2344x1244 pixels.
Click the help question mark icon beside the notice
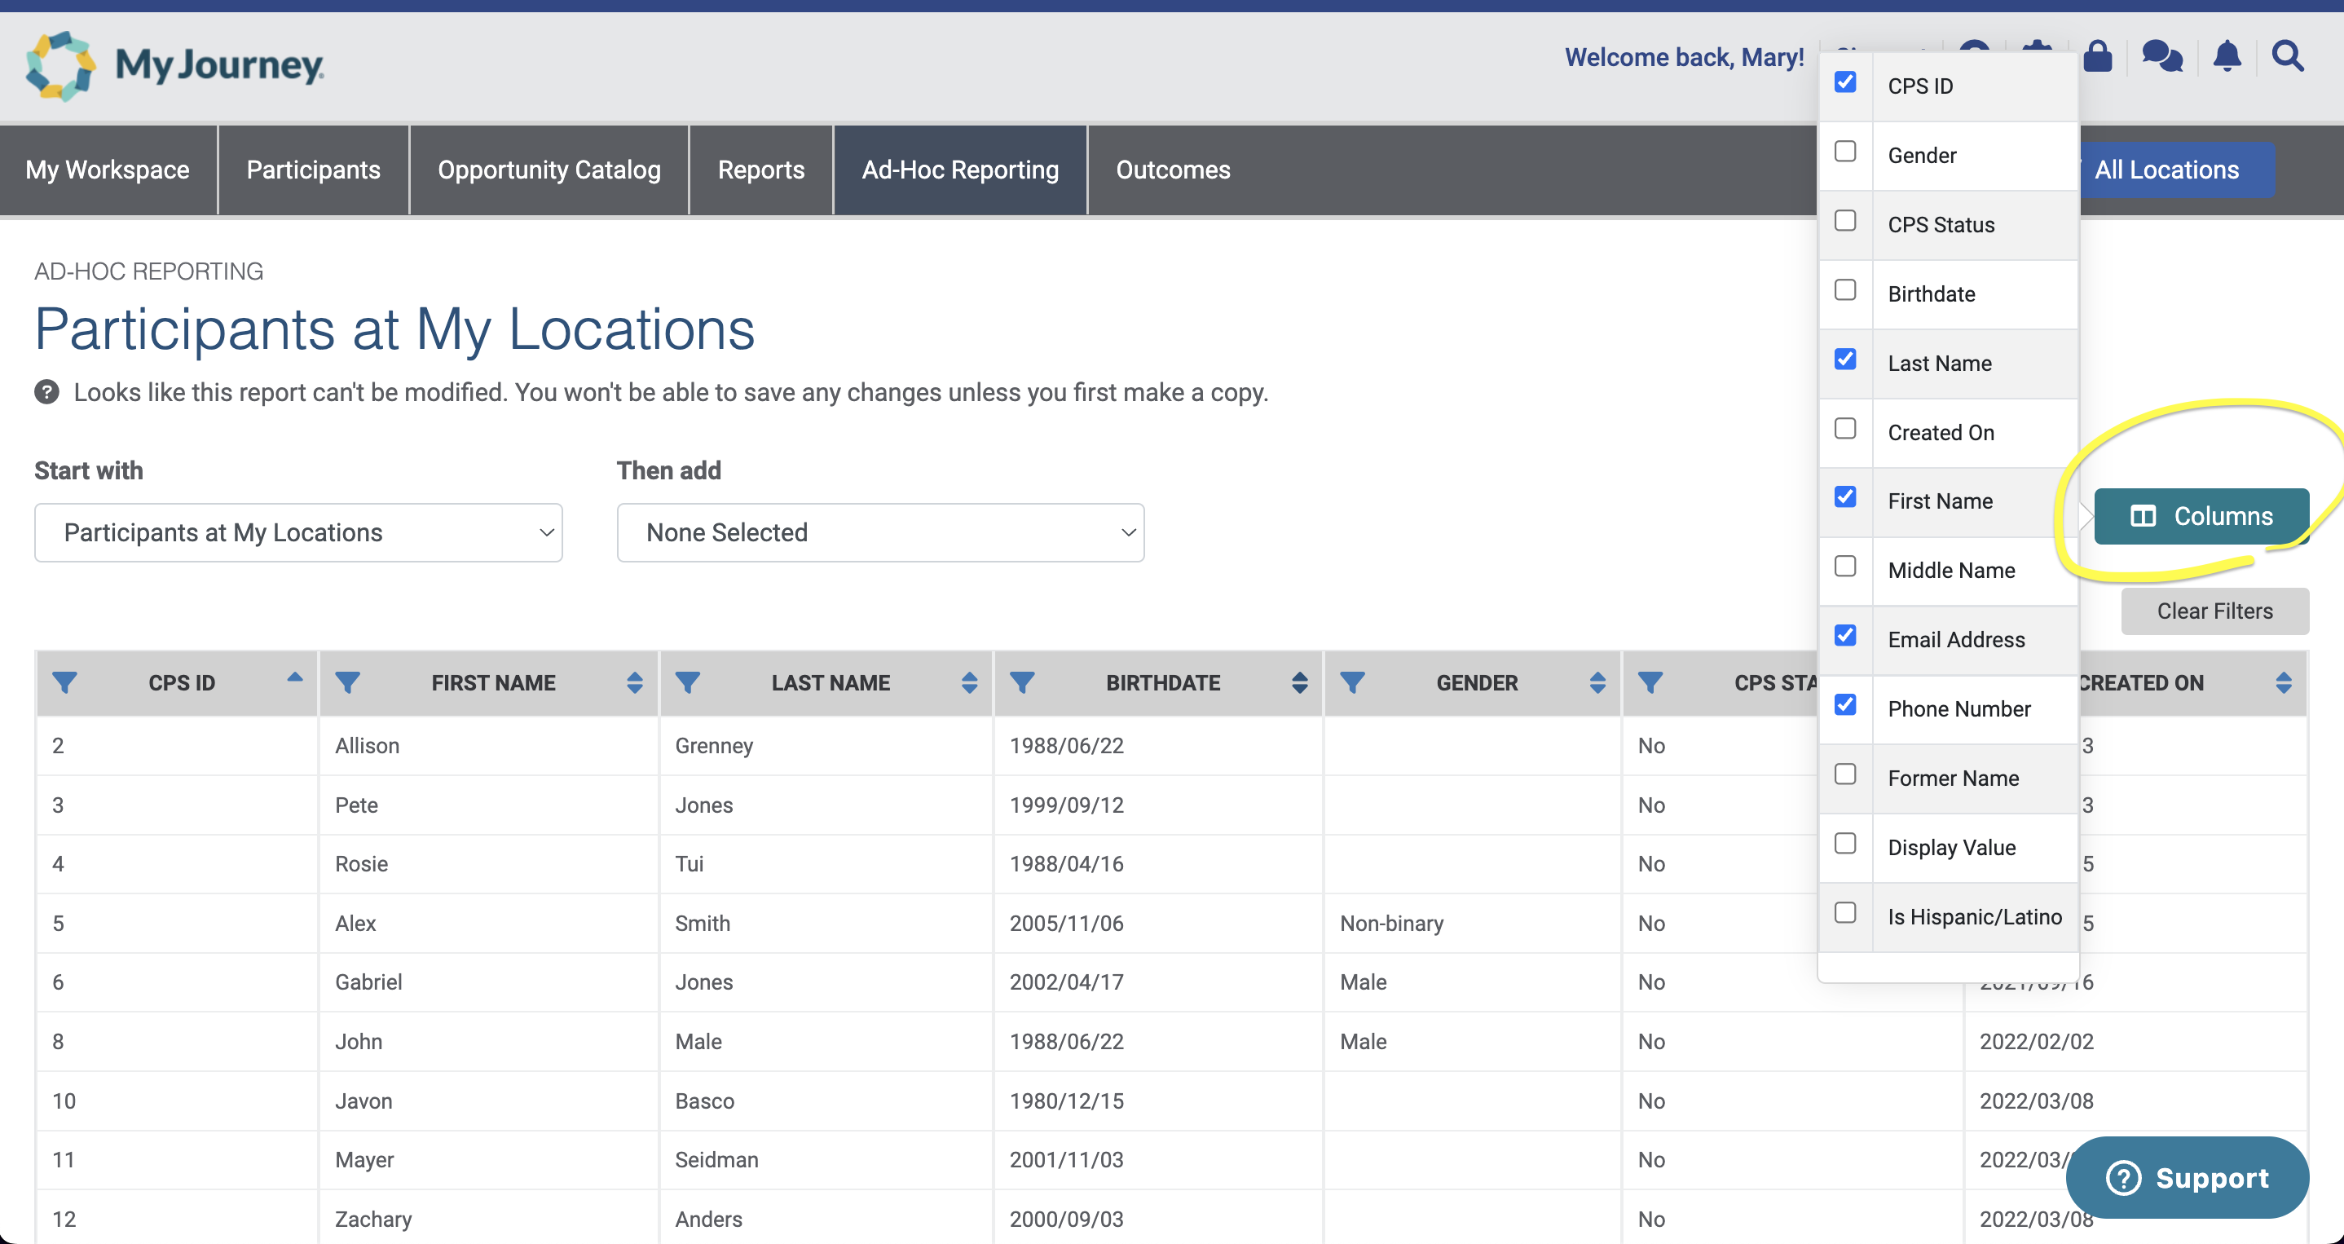coord(46,392)
